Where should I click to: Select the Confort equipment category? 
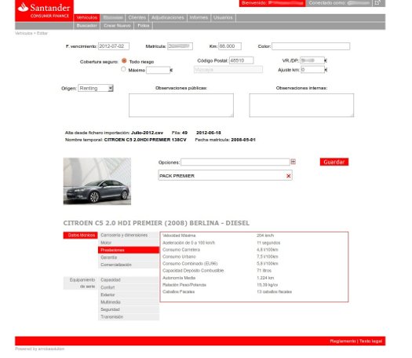tap(129, 287)
